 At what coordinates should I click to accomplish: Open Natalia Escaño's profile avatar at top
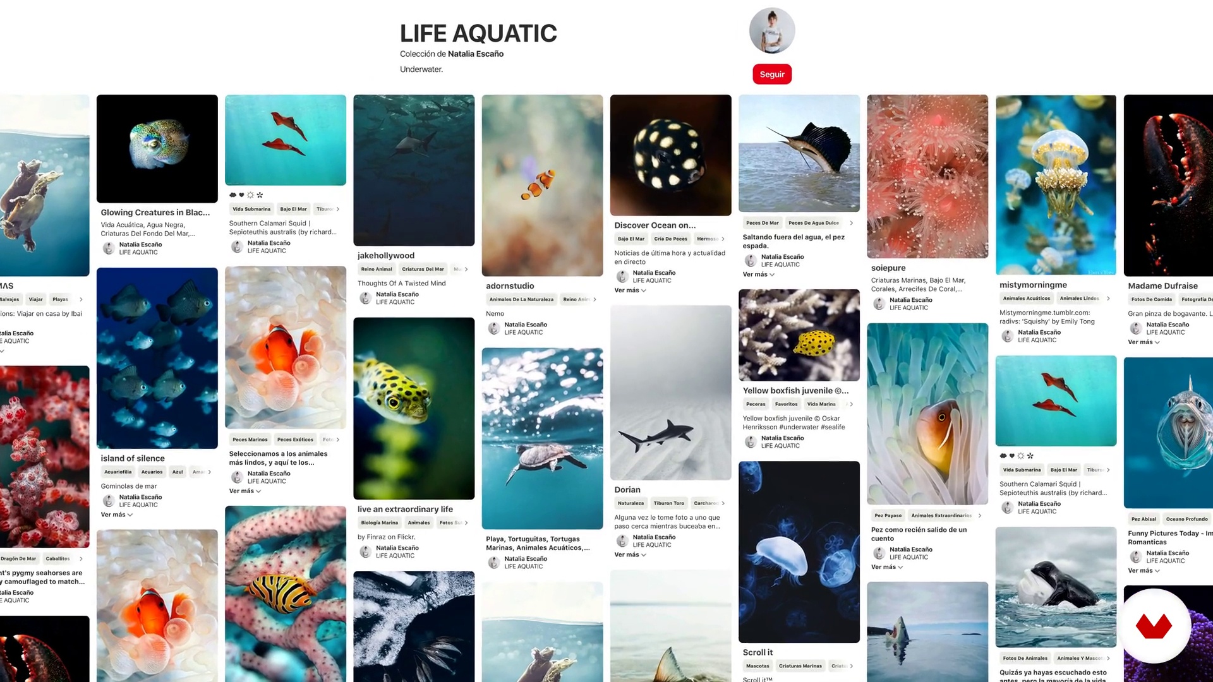point(772,30)
